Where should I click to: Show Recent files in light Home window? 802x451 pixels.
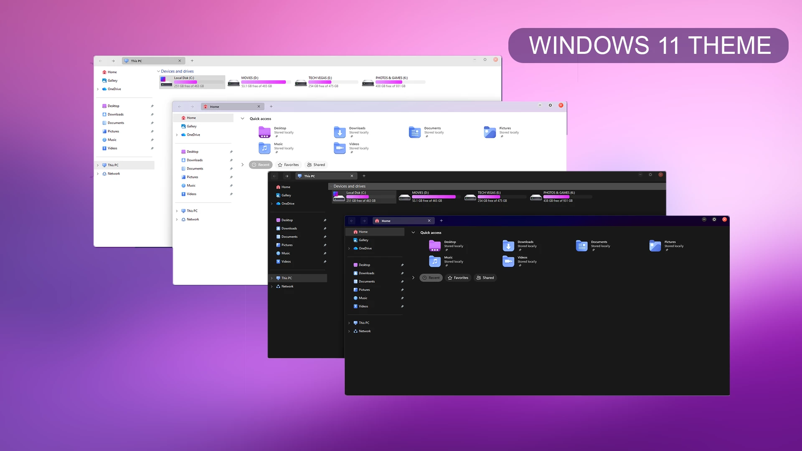coord(261,165)
